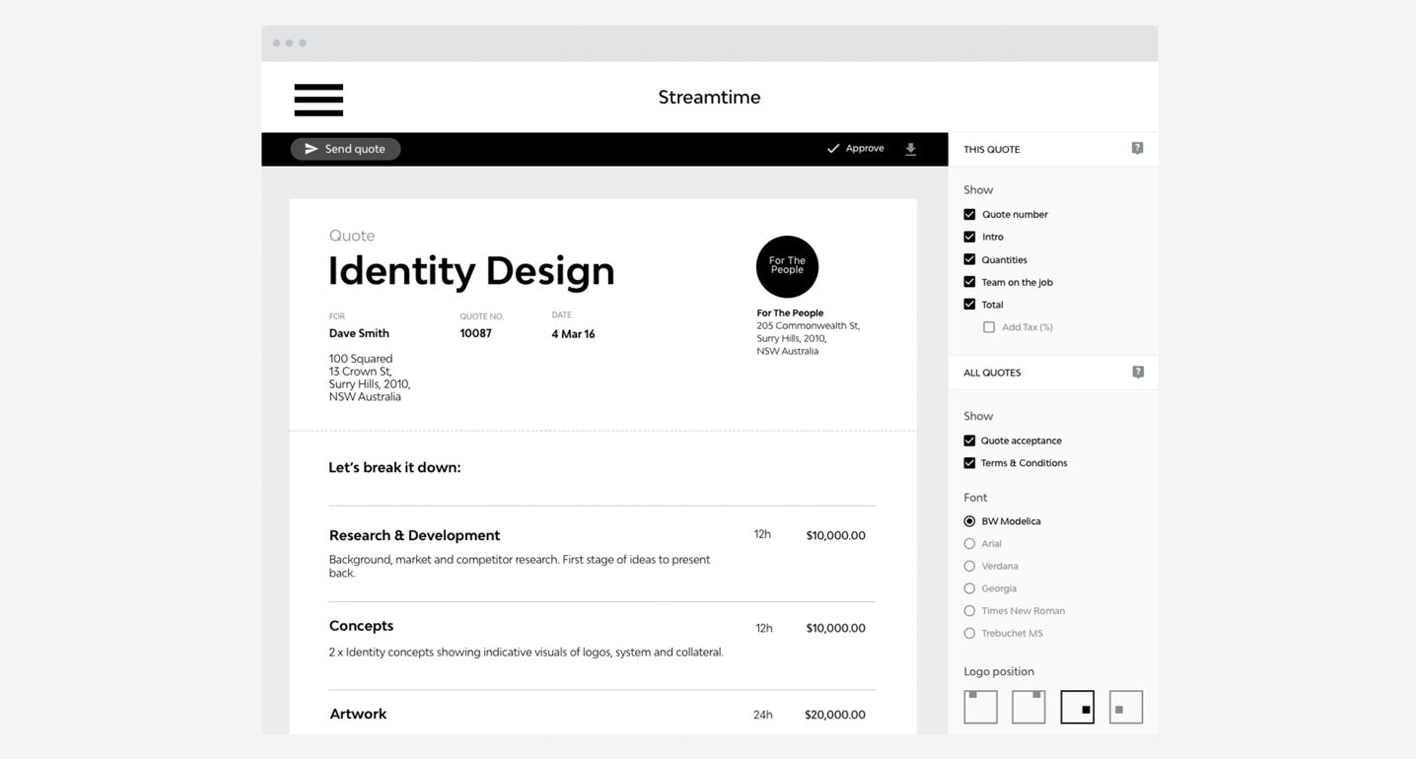Disable Team on the job checkbox
Viewport: 1416px width, 759px height.
click(969, 282)
